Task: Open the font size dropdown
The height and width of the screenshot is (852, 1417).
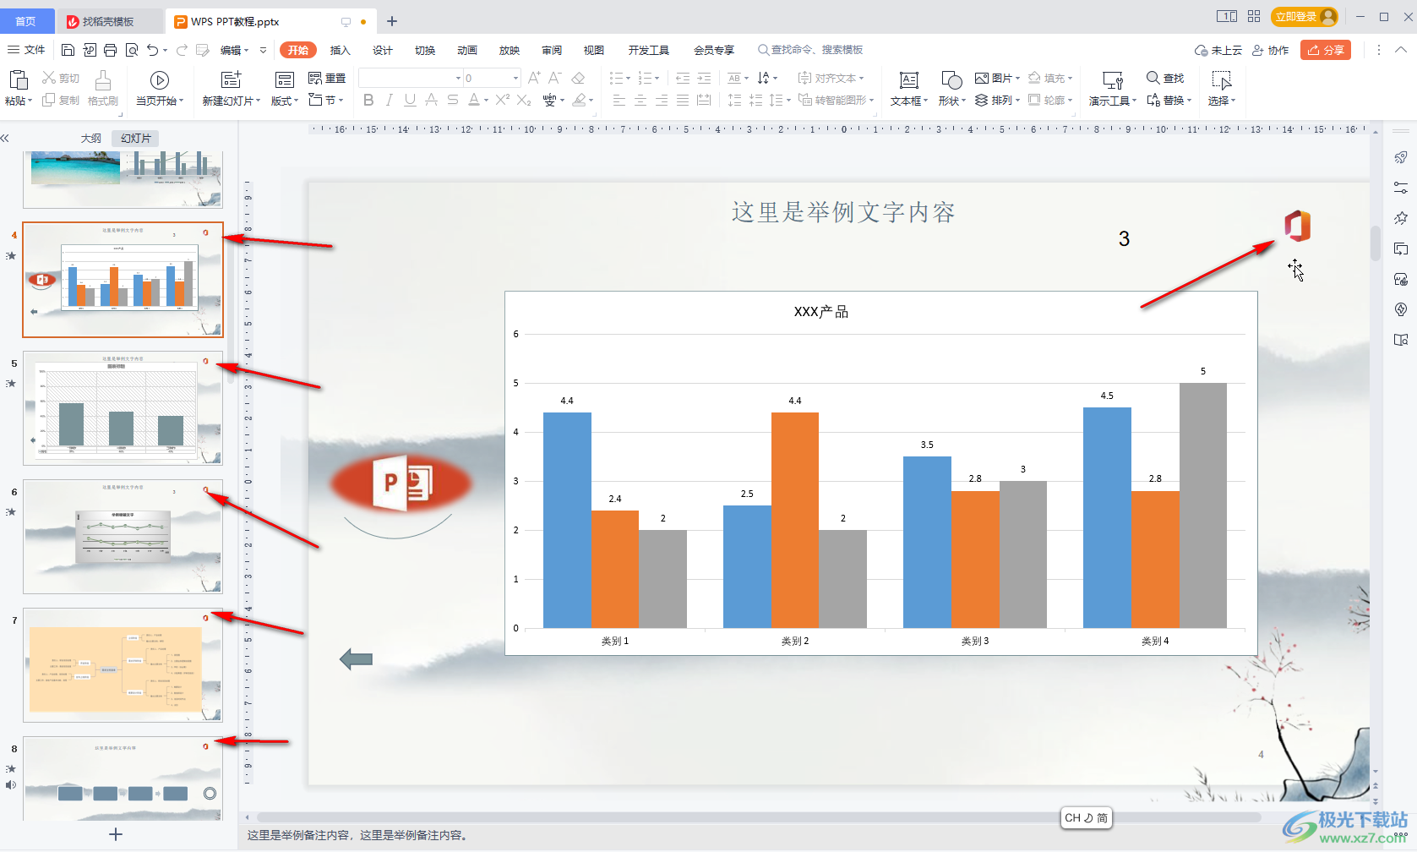Action: coord(515,78)
